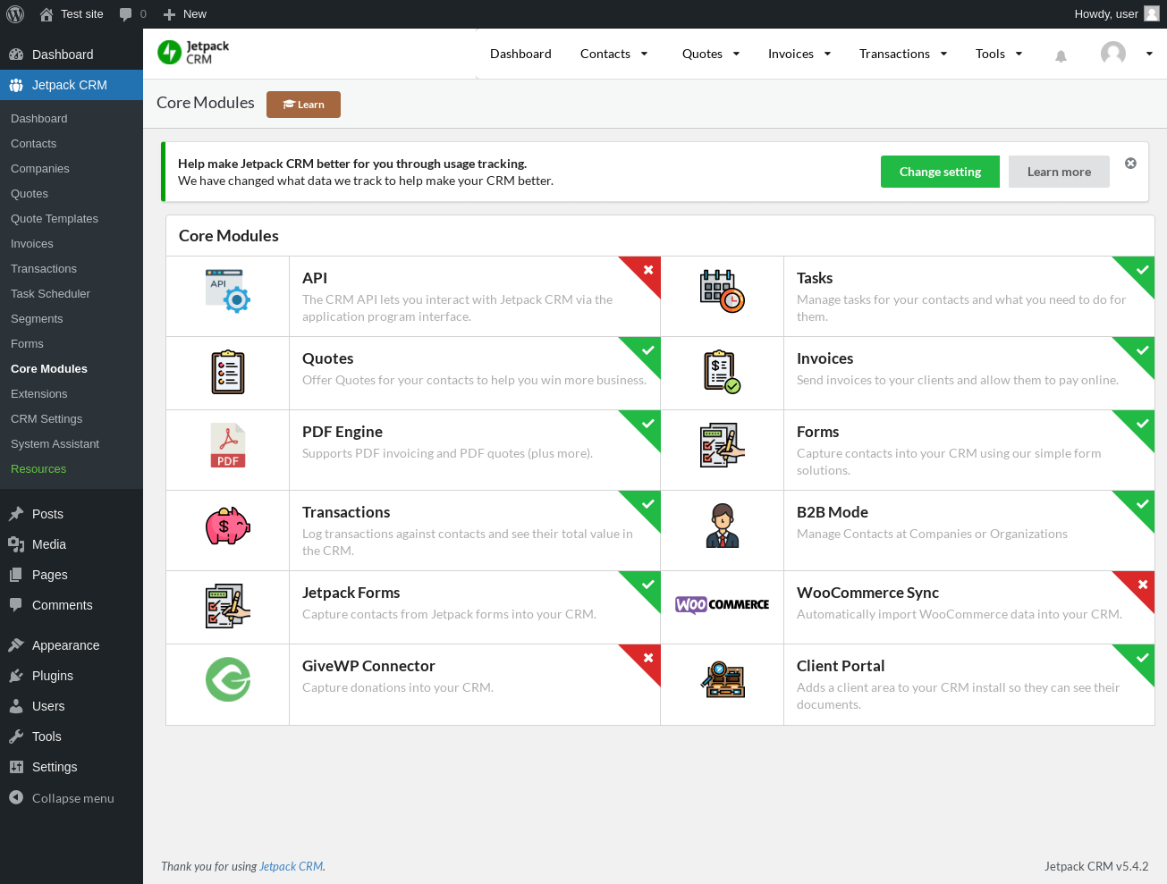Viewport: 1167px width, 884px height.
Task: Click the green Change setting button
Action: pyautogui.click(x=940, y=172)
